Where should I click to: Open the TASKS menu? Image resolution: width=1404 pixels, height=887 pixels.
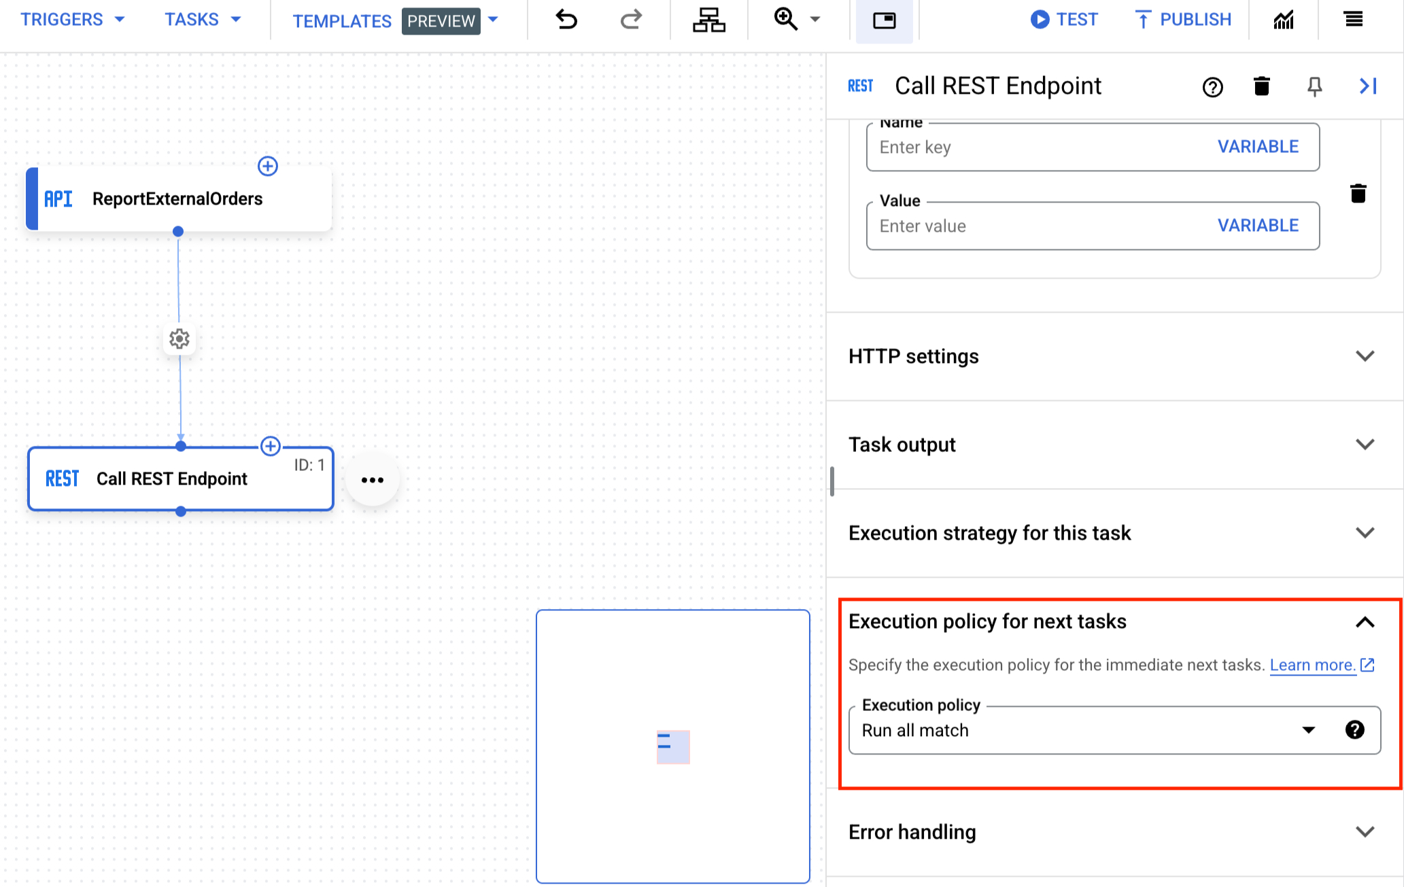[201, 18]
